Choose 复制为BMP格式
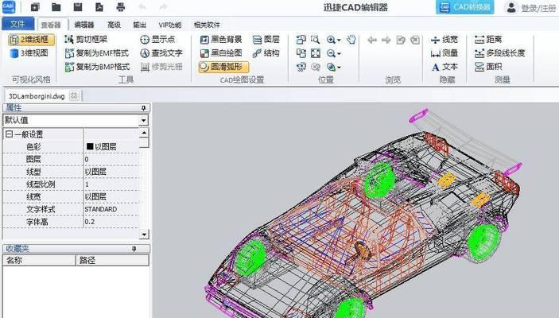 (x=97, y=67)
